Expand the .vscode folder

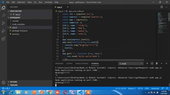(30, 21)
